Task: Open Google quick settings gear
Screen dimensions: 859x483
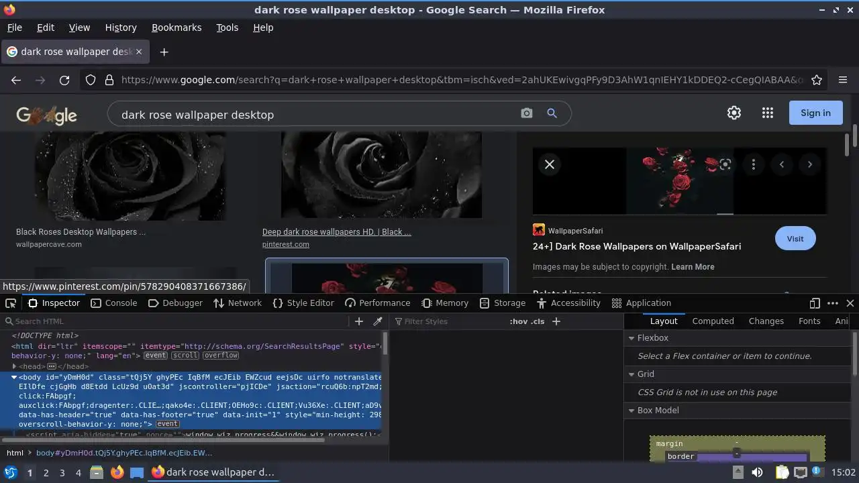Action: (x=734, y=113)
